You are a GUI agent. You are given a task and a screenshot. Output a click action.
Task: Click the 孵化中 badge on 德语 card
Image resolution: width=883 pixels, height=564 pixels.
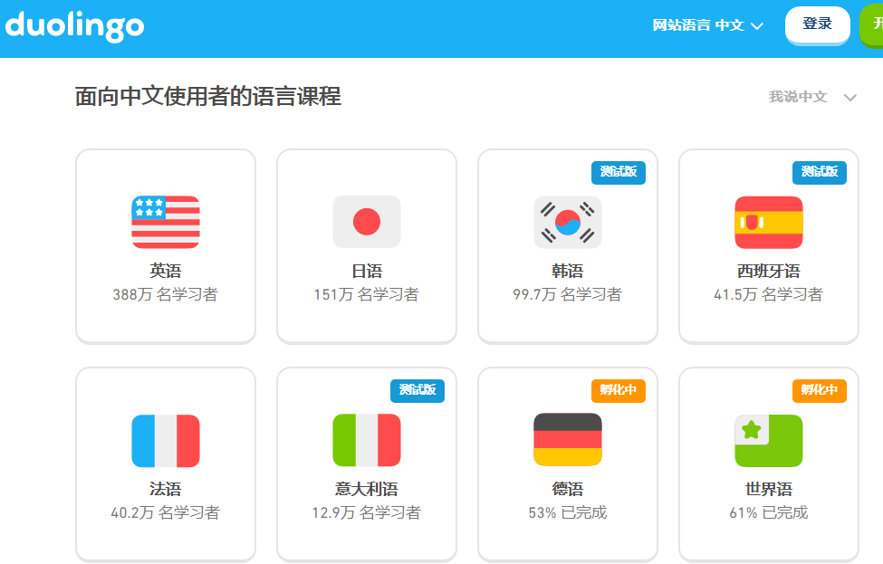tap(619, 391)
